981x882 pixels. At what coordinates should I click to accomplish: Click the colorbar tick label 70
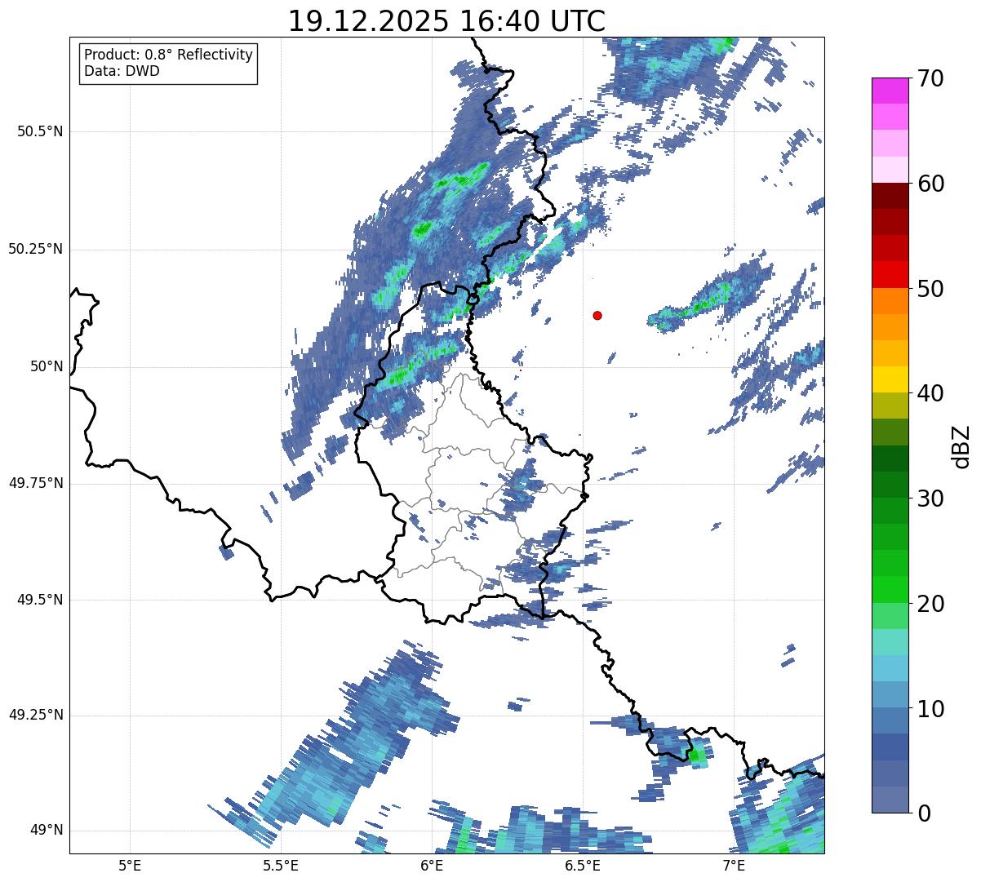(x=930, y=78)
